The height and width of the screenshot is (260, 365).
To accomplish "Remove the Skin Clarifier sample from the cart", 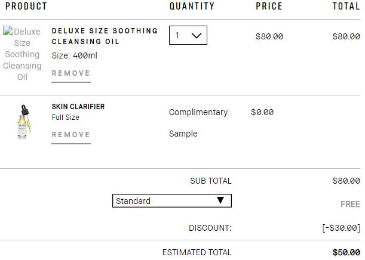I will pyautogui.click(x=71, y=135).
